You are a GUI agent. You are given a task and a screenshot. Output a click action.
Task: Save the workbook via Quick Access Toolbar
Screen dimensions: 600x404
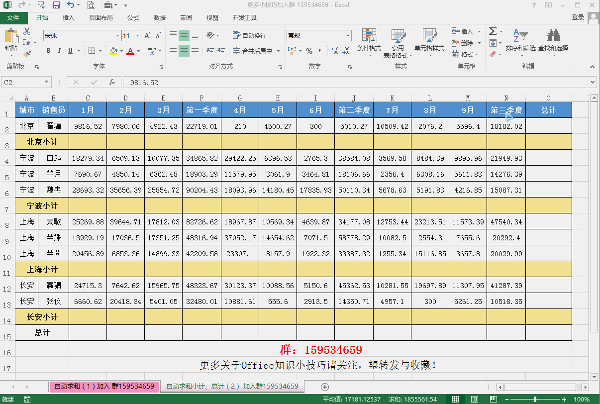(56, 4)
